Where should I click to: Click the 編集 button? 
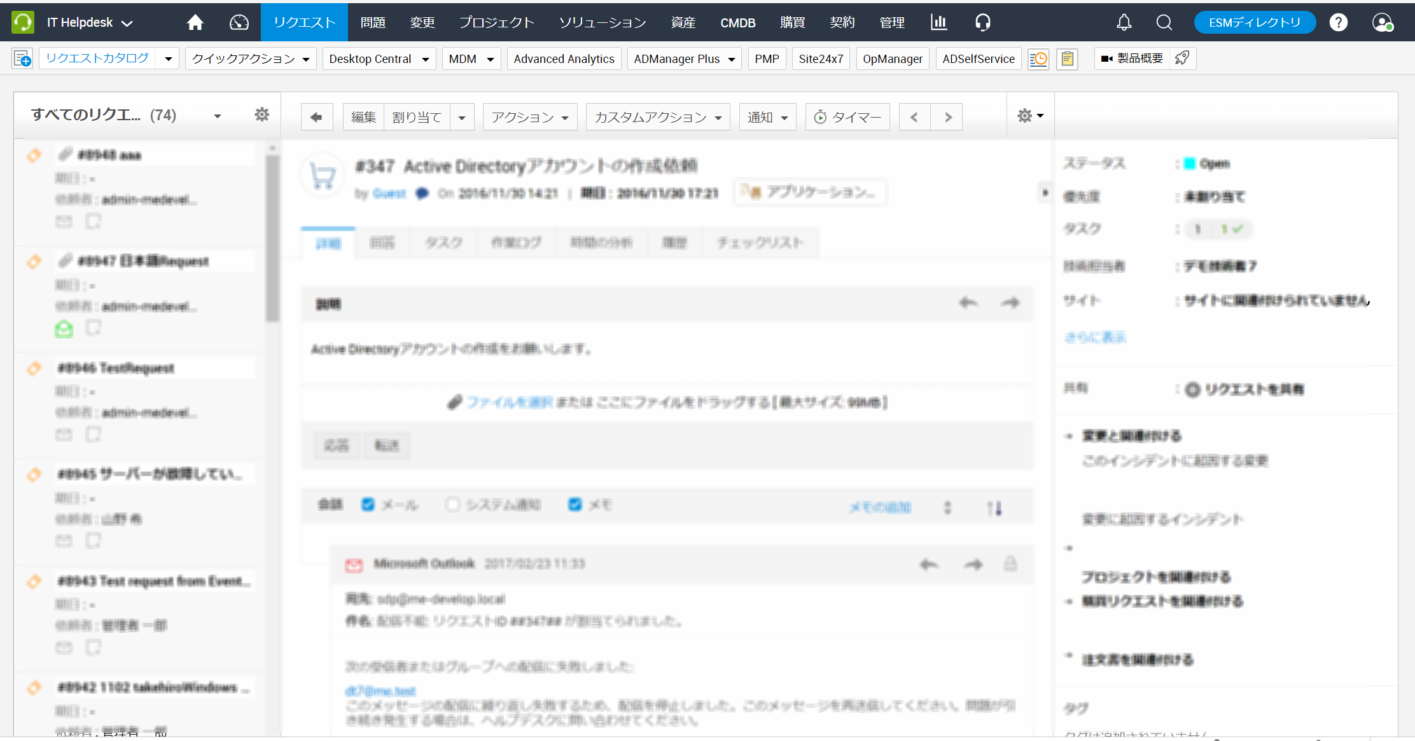(363, 117)
